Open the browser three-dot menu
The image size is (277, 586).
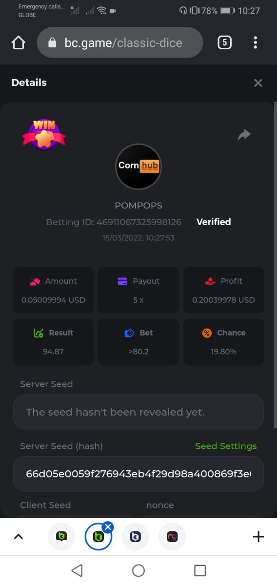tap(255, 42)
